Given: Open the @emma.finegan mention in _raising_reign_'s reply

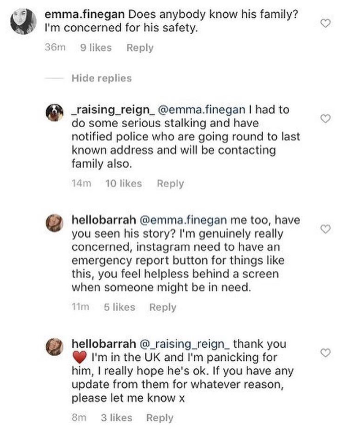Looking at the screenshot, I should click(x=201, y=110).
